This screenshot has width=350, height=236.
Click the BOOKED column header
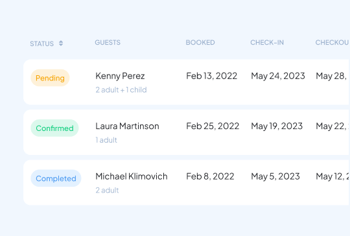pyautogui.click(x=200, y=42)
